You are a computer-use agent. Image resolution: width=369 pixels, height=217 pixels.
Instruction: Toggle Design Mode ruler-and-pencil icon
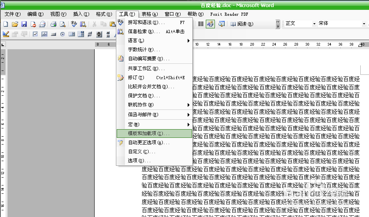[x=6, y=34]
